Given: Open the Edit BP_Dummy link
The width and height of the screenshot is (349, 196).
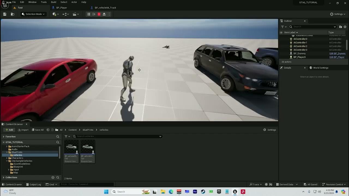Looking at the screenshot, I should pyautogui.click(x=337, y=54).
